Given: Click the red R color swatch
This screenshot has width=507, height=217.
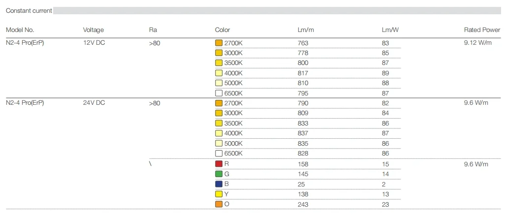Looking at the screenshot, I should [219, 164].
